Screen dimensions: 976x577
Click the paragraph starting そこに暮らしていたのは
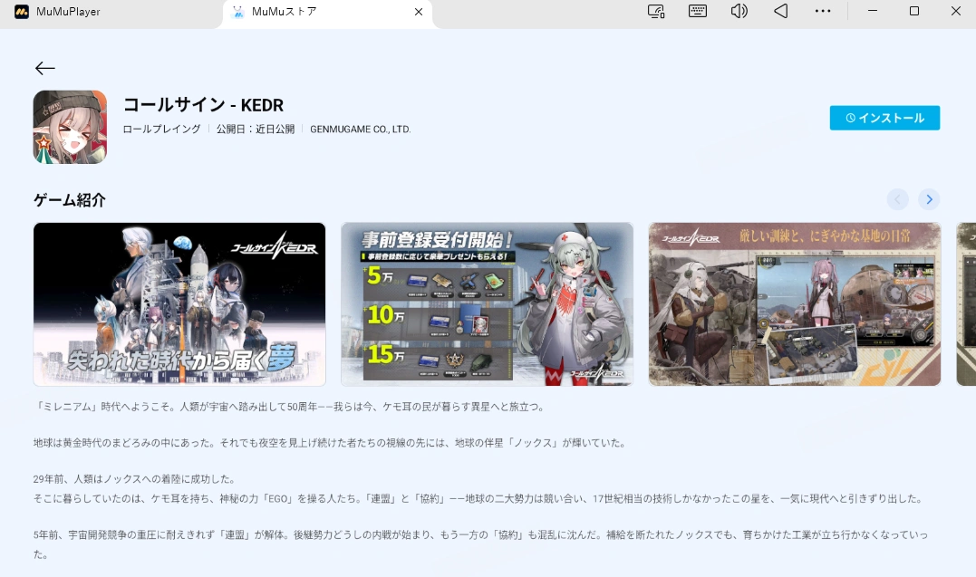(x=478, y=498)
